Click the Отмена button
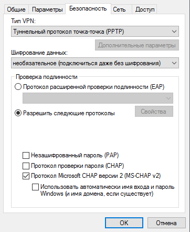Viewport: 190px width, 232px height. tap(166, 223)
